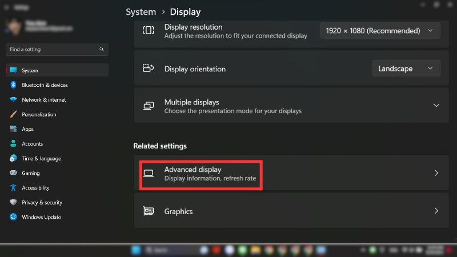Open the Graphics settings page

pyautogui.click(x=291, y=211)
